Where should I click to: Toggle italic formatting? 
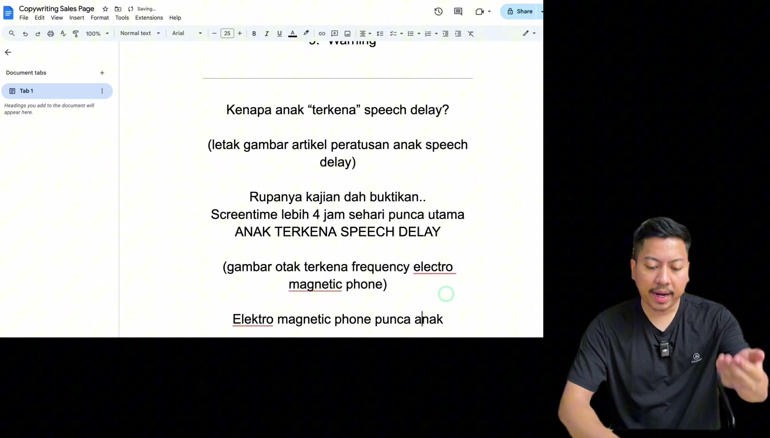(x=267, y=34)
